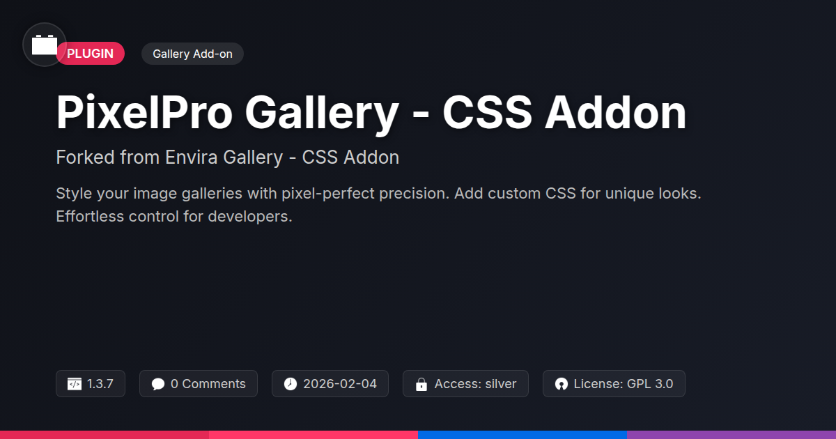Click the blue color bar segment
Screen dimensions: 836x439
pos(522,434)
